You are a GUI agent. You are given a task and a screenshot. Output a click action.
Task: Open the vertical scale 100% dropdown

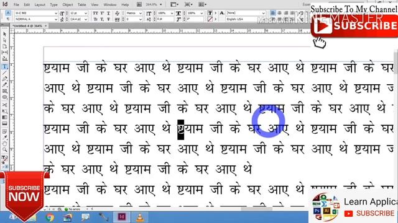[172, 13]
